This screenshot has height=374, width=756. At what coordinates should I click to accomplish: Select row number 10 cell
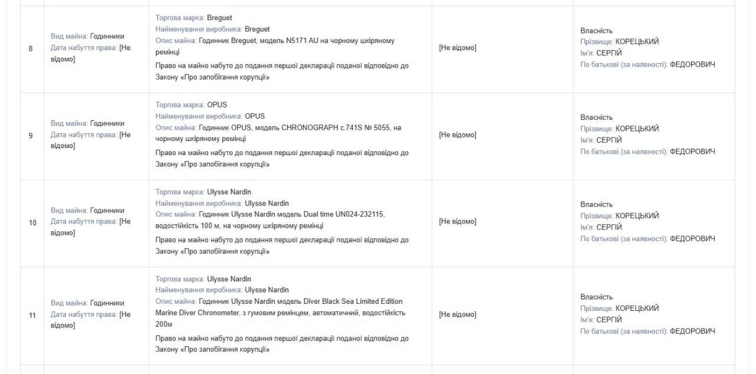pyautogui.click(x=32, y=222)
